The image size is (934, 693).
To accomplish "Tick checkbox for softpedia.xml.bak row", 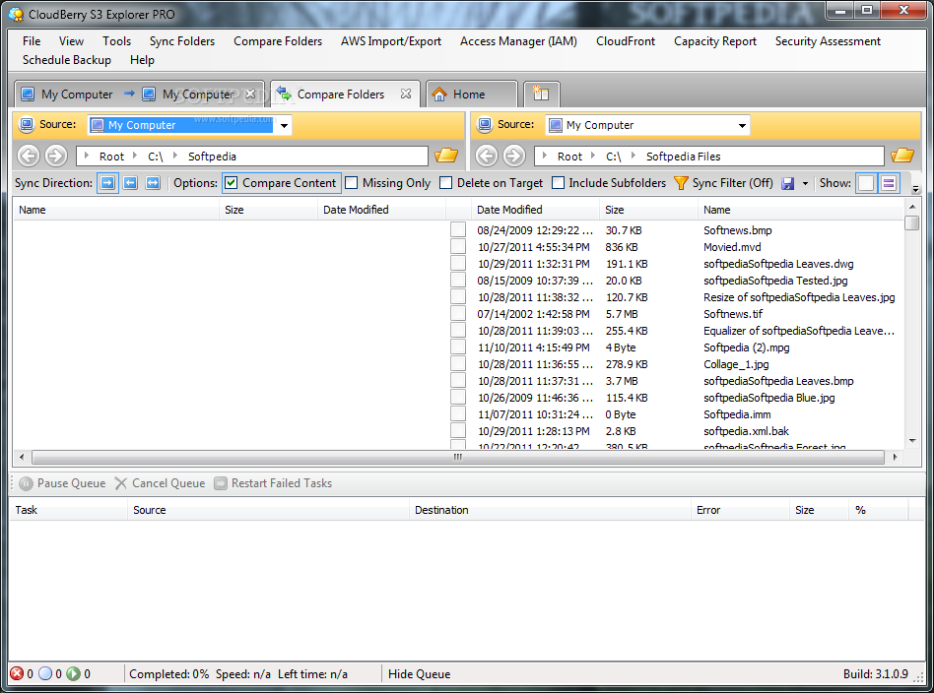I will click(458, 430).
